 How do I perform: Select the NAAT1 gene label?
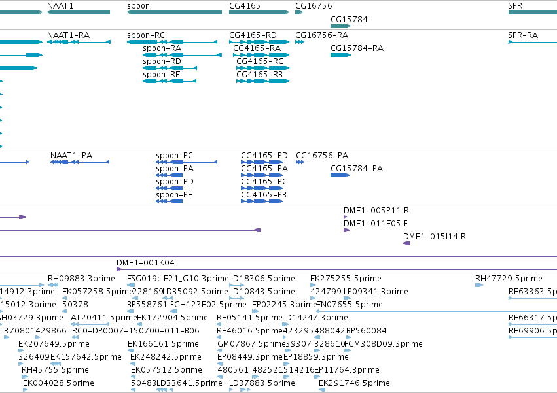click(60, 6)
